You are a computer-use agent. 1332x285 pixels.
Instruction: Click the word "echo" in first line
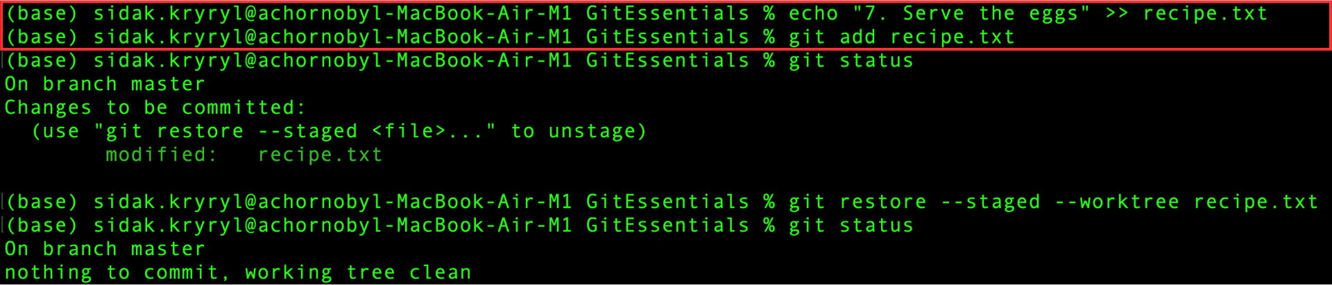814,13
